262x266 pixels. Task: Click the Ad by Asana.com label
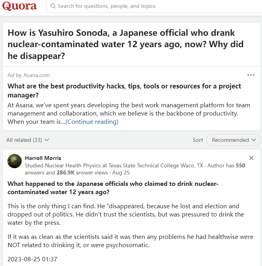click(29, 75)
